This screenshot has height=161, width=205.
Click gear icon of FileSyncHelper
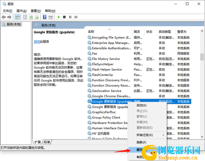tap(90, 64)
